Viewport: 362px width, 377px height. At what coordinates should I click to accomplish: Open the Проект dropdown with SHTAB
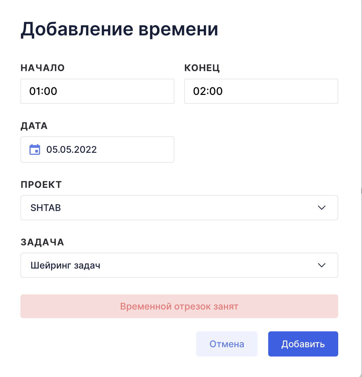tap(179, 208)
